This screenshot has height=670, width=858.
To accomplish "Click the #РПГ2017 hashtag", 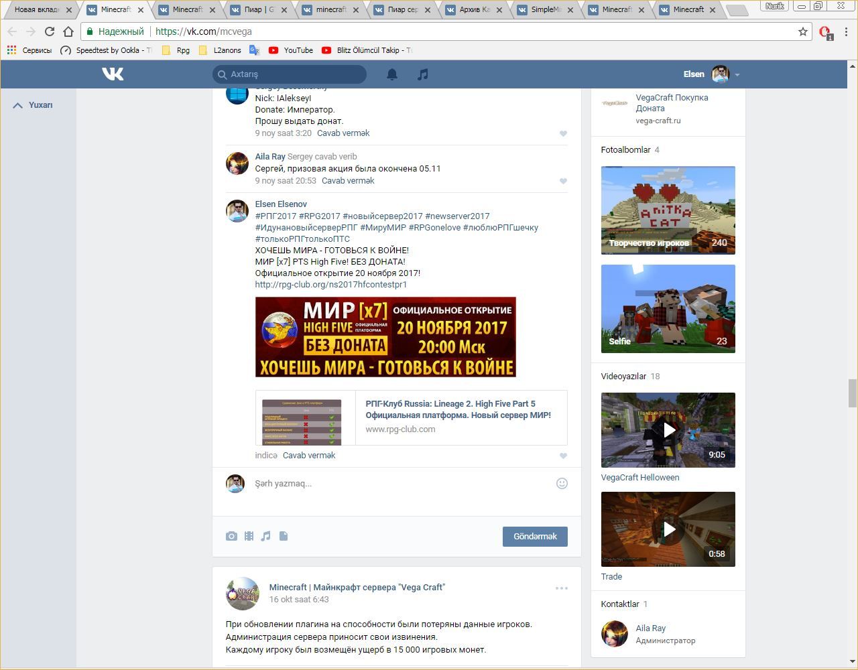I will tap(275, 216).
